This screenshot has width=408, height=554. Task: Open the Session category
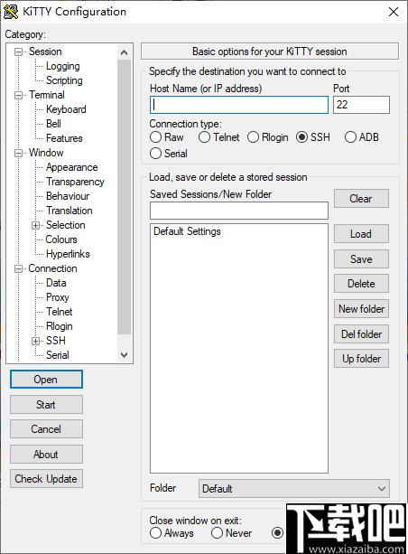click(45, 52)
